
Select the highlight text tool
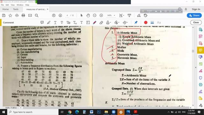pos(49,22)
